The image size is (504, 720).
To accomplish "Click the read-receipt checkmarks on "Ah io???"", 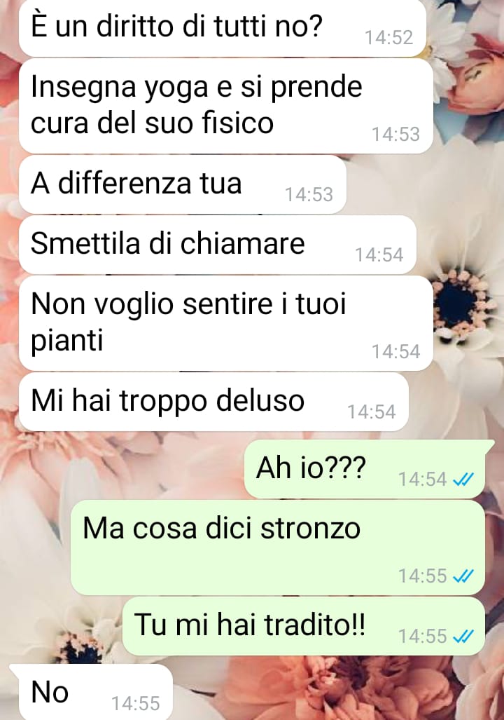I will click(463, 480).
